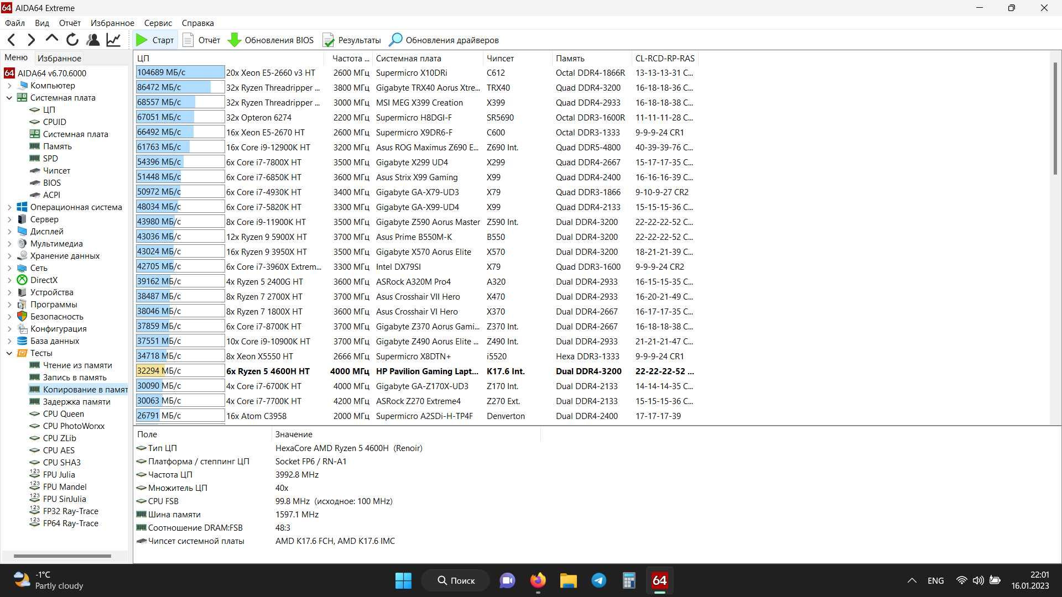The width and height of the screenshot is (1062, 597).
Task: Select AIDA64 v6.70.6000 root item
Action: [x=45, y=73]
